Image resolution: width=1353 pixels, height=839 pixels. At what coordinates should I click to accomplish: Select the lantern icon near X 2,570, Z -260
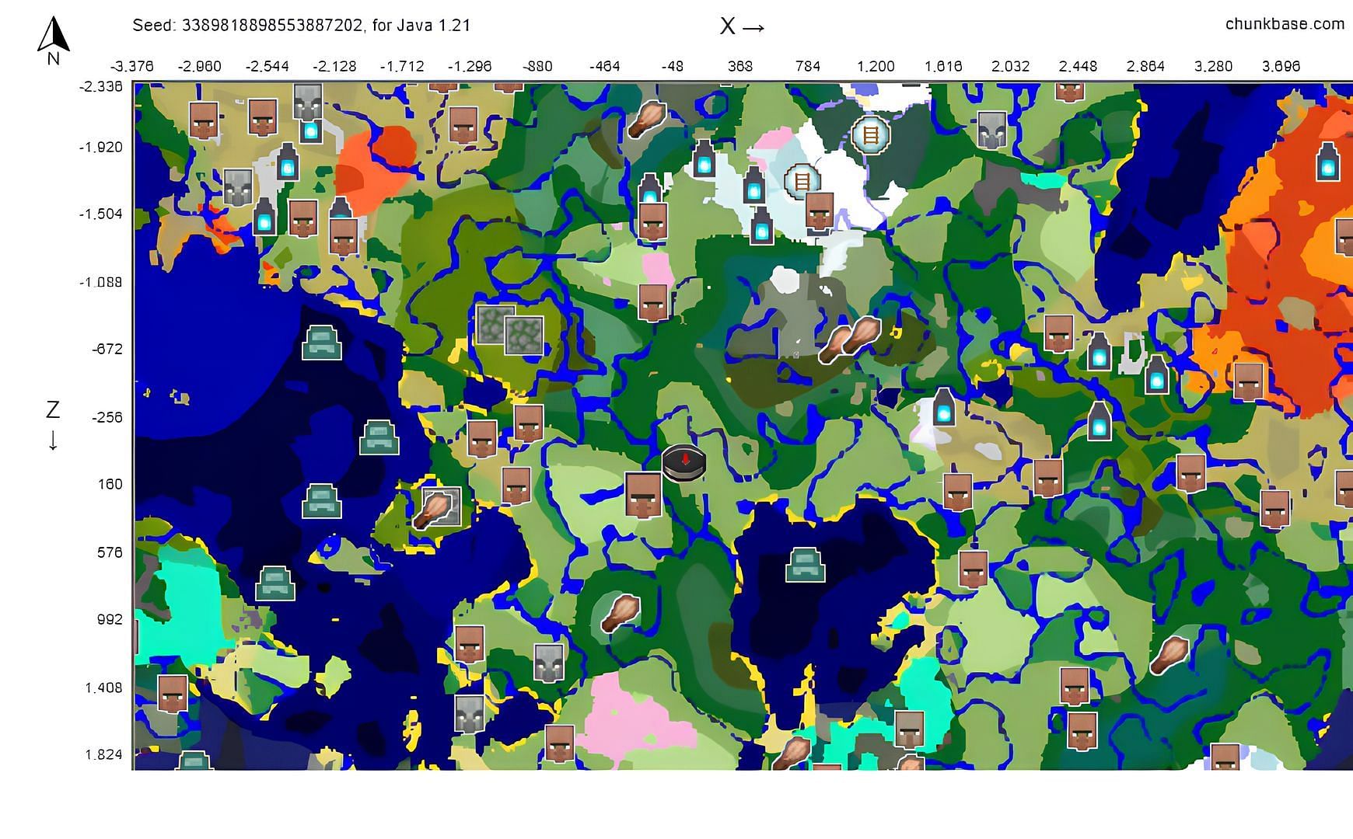[x=1100, y=420]
